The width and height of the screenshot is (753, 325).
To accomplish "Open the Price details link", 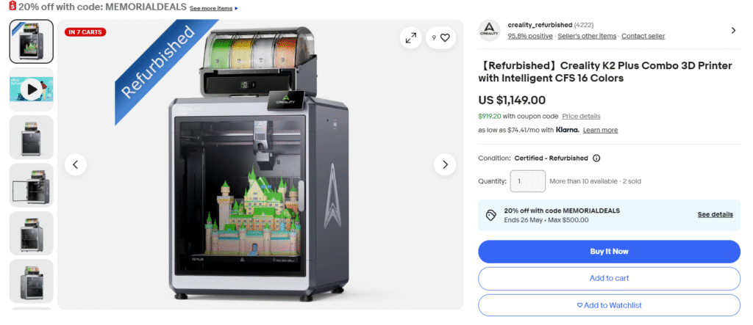I will pos(581,117).
